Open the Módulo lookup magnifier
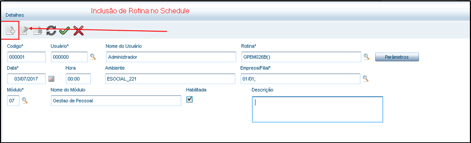This screenshot has width=471, height=143. point(25,101)
